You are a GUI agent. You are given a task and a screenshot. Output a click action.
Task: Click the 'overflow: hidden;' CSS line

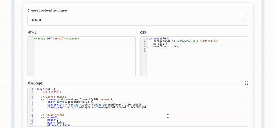[166, 46]
